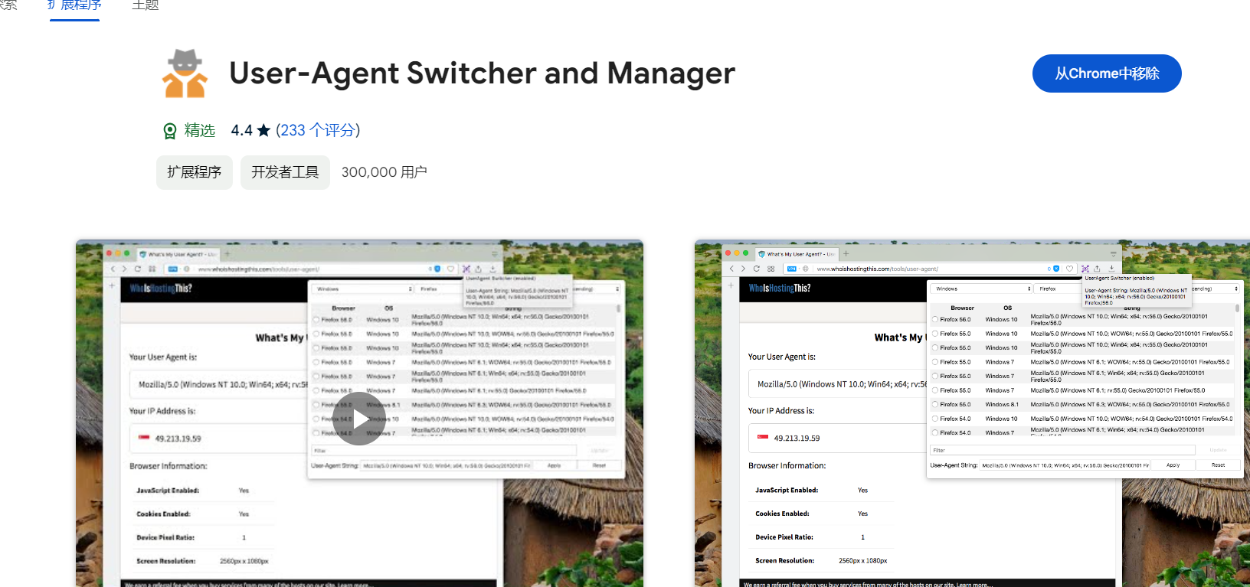
Task: Select the 开发者工具 category chip
Action: (285, 172)
